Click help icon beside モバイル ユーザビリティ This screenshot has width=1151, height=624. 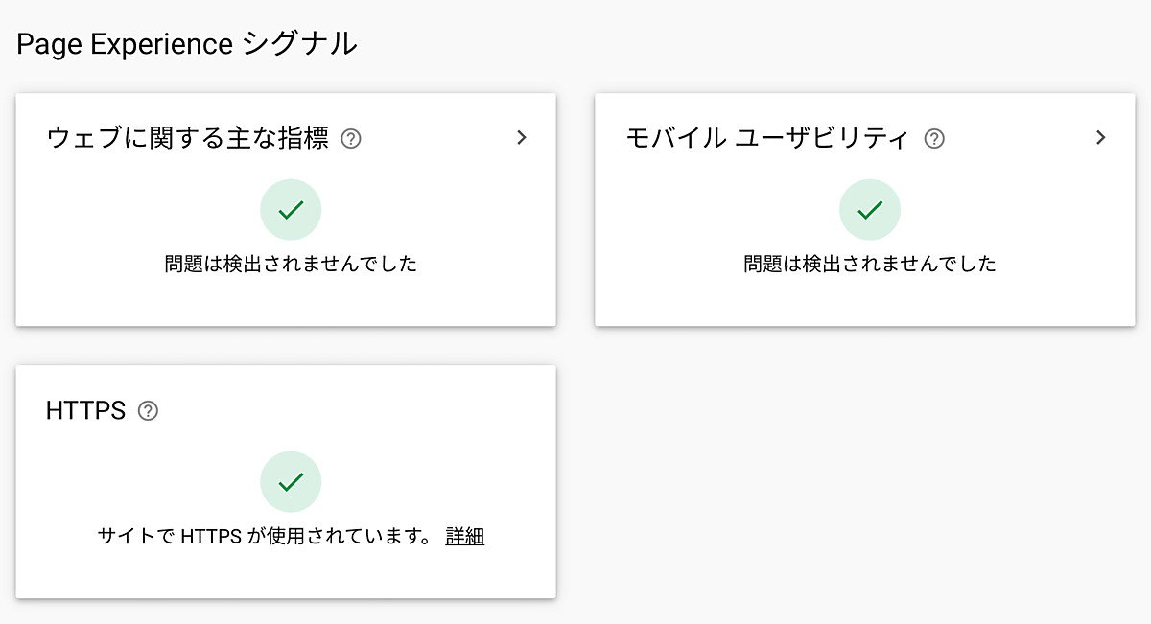[x=933, y=140]
